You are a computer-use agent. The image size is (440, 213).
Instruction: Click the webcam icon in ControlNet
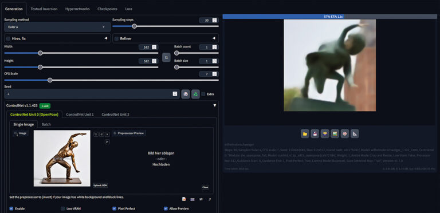pos(192,199)
